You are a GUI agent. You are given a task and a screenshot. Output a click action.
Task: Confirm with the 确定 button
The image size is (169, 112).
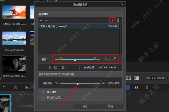(85, 106)
